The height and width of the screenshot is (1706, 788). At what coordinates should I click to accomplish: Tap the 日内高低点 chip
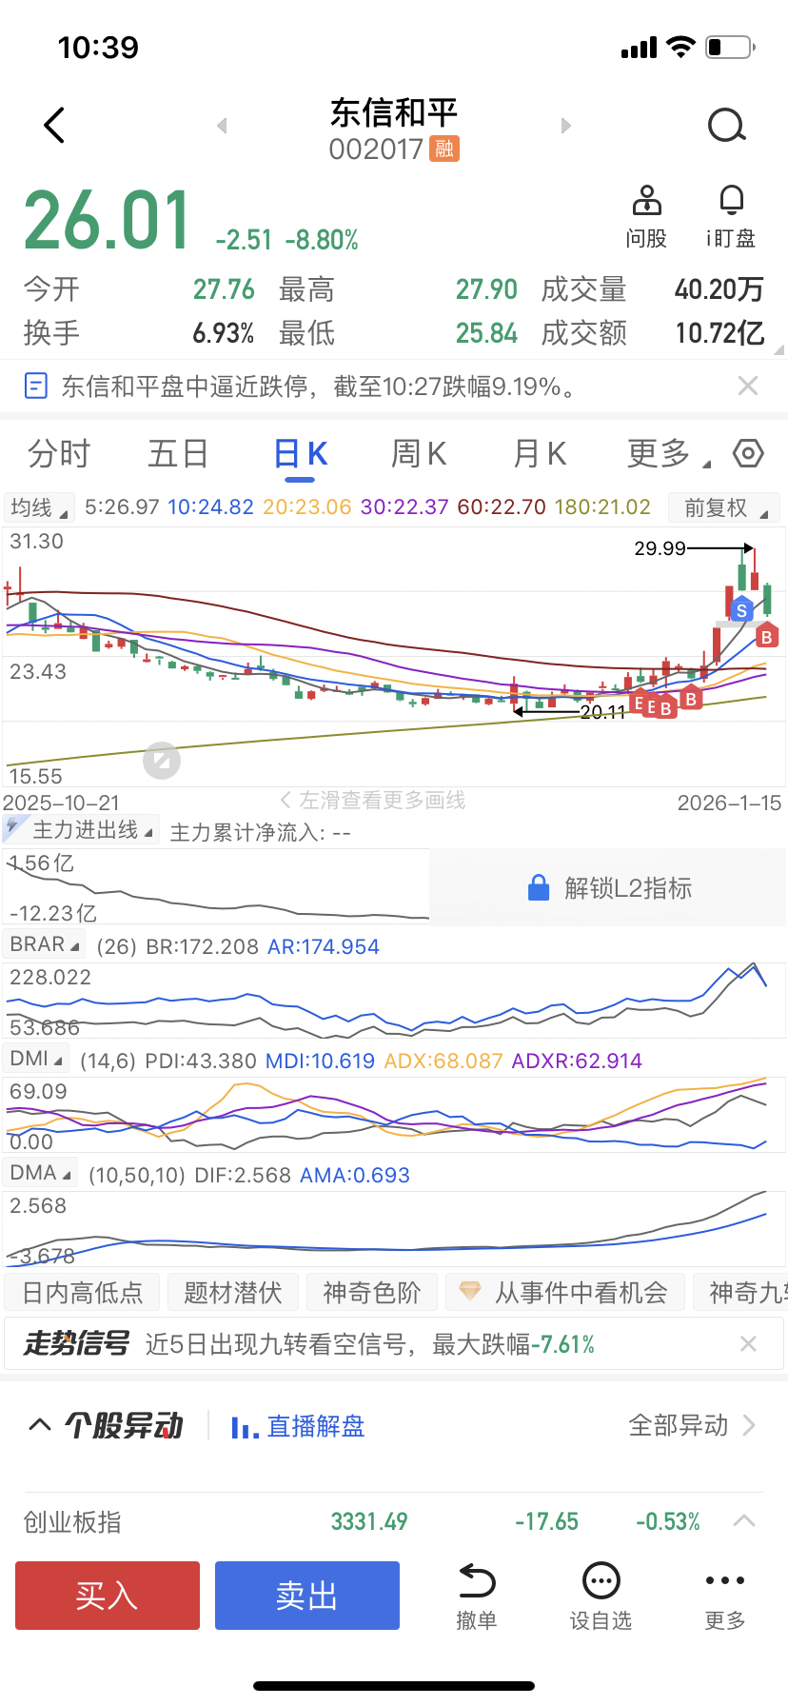click(83, 1292)
